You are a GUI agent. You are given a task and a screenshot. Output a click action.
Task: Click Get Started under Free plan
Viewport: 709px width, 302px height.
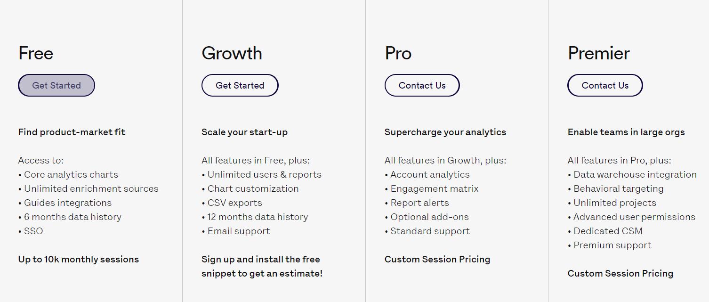click(x=56, y=85)
